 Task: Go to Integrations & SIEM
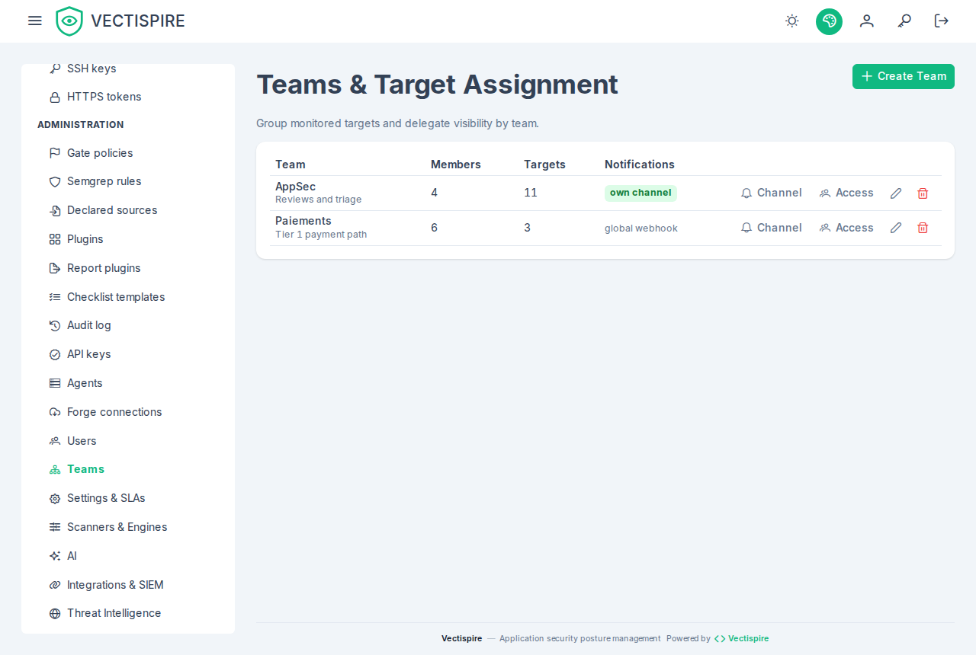point(128,585)
